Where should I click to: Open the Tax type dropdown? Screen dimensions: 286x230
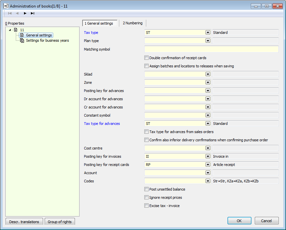[x=208, y=33]
